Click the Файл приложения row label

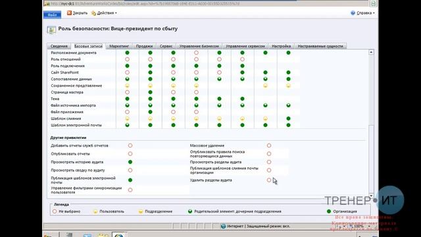click(67, 112)
